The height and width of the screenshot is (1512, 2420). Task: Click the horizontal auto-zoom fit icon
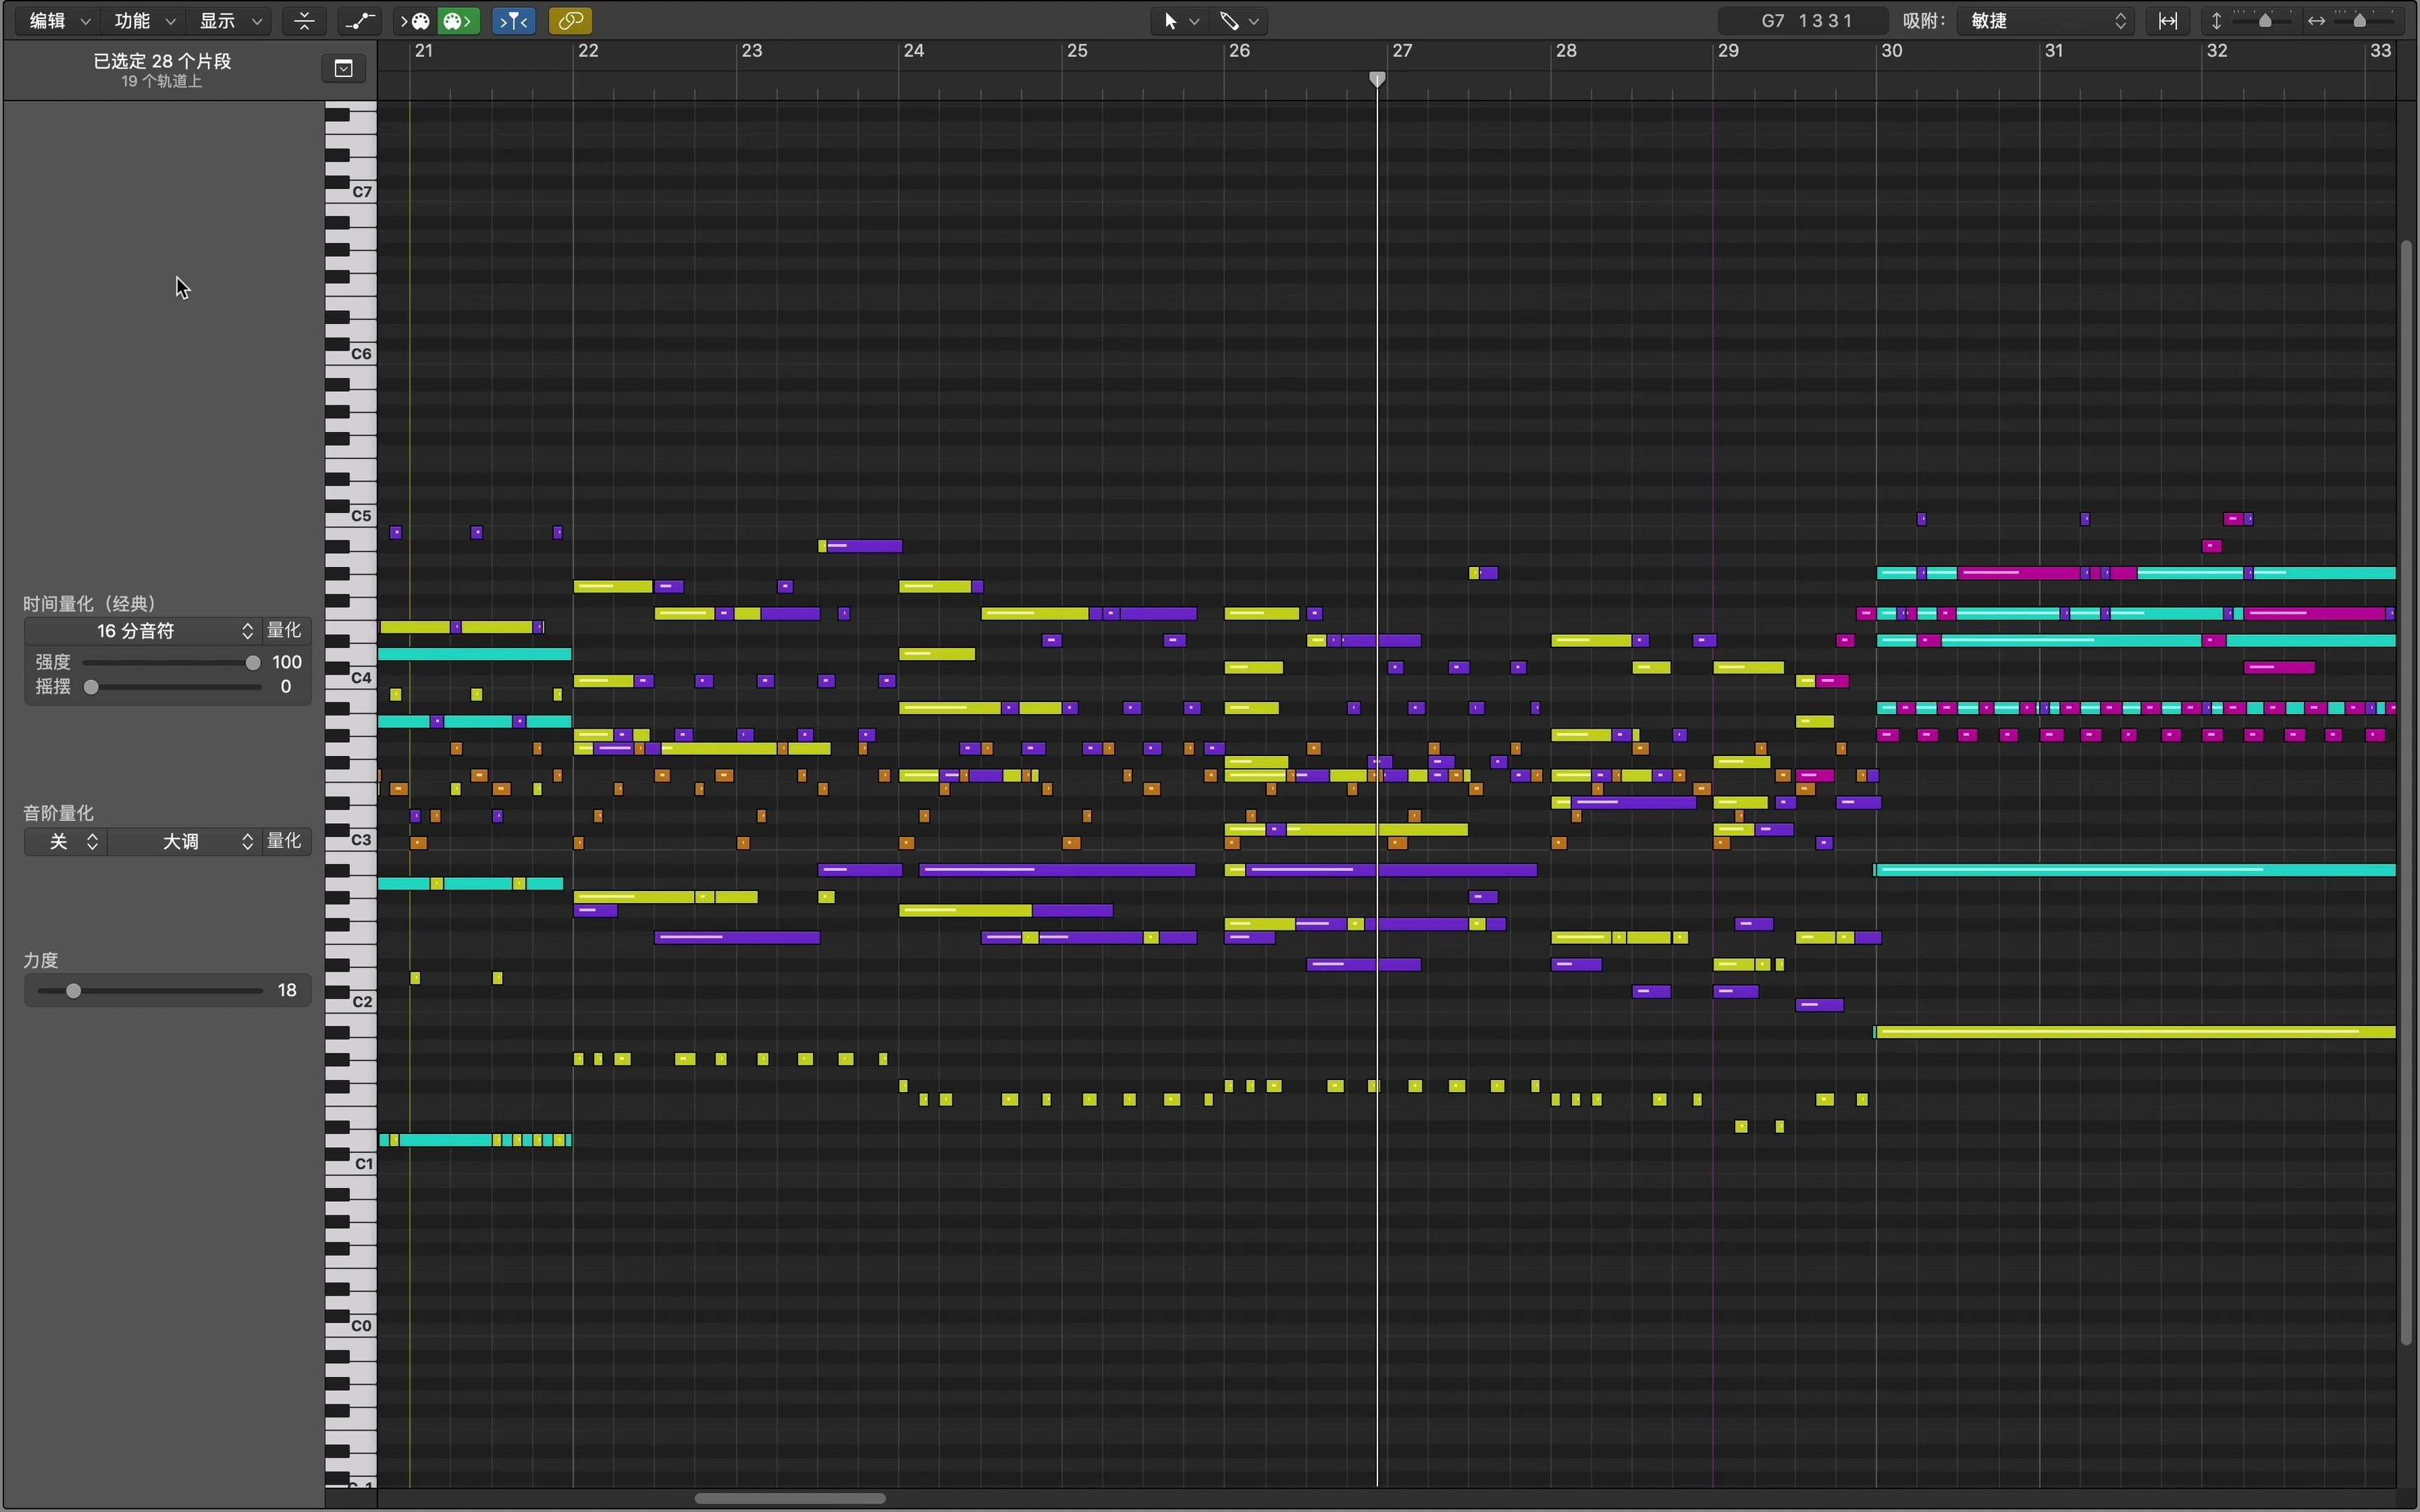tap(2168, 21)
